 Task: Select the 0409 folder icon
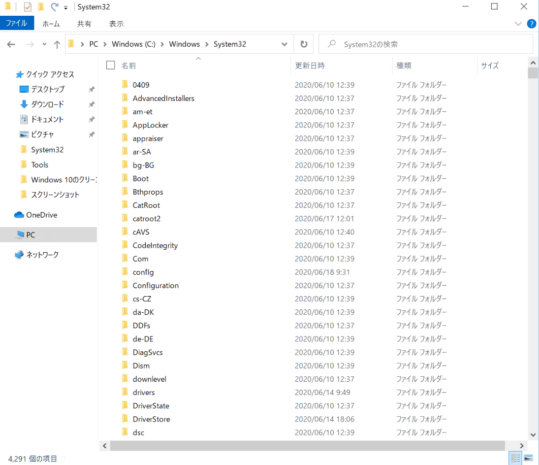coord(125,84)
